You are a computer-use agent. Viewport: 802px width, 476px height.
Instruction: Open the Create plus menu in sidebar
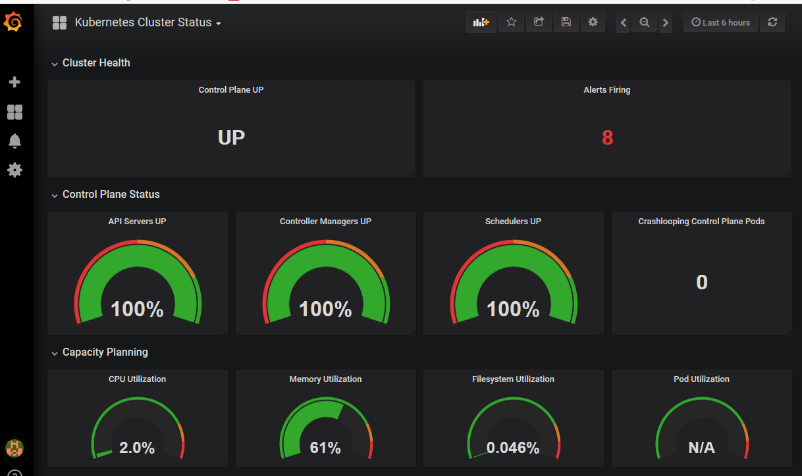(x=14, y=82)
